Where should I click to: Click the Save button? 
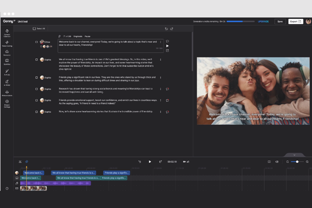pyautogui.click(x=280, y=21)
